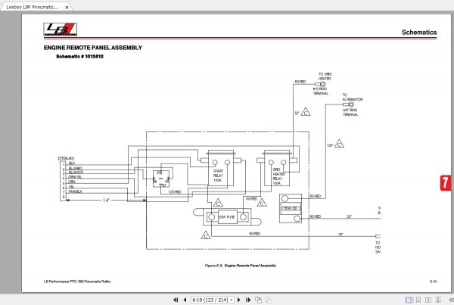Go to the previous page

tap(185, 300)
